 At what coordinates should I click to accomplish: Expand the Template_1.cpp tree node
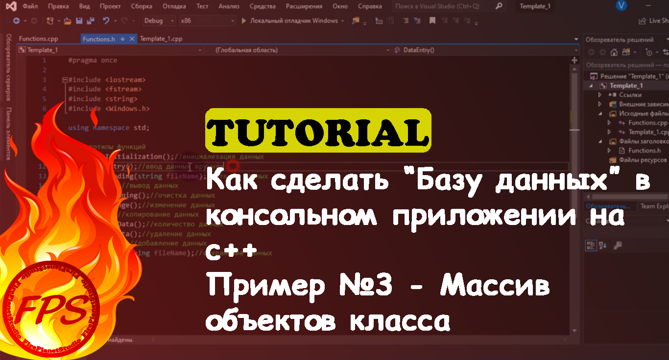609,132
